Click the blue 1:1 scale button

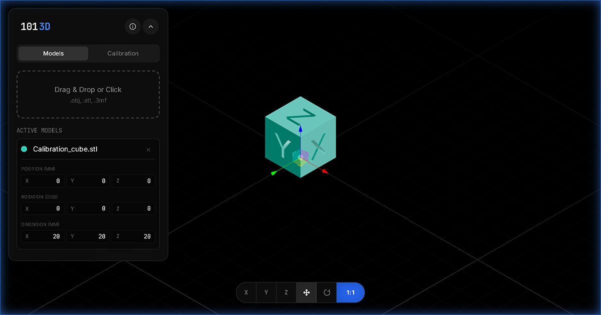351,292
